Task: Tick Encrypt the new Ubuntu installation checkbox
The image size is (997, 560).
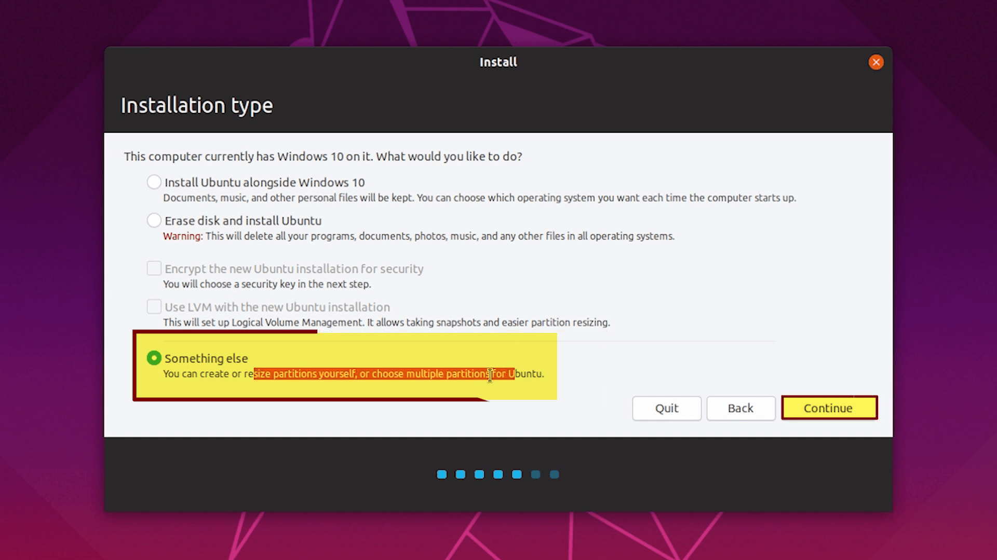Action: coord(154,268)
